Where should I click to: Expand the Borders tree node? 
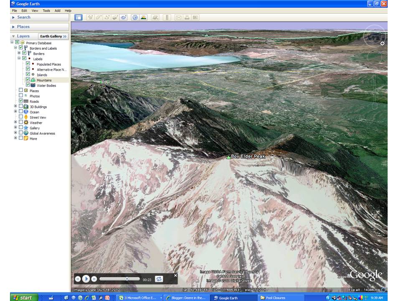(x=19, y=53)
